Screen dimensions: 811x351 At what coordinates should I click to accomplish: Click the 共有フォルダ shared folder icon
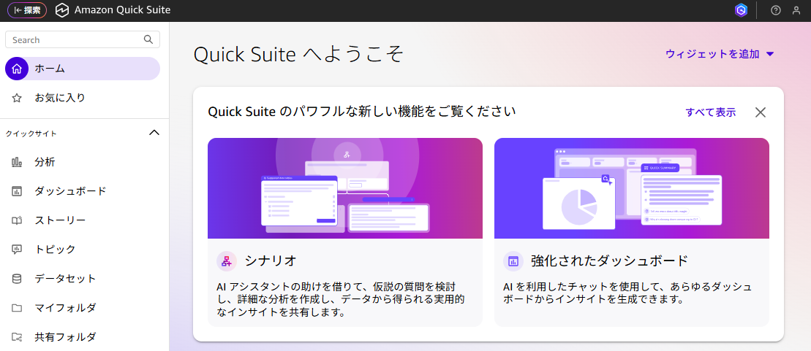(x=17, y=337)
